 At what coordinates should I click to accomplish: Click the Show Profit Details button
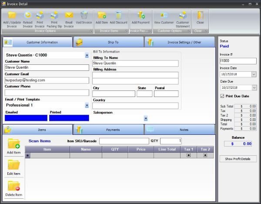tap(238, 159)
